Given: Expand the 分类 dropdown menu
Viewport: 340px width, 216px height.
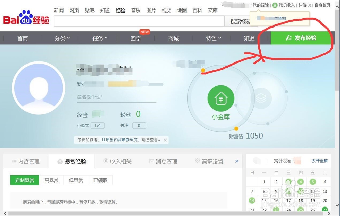Looking at the screenshot, I should click(62, 38).
